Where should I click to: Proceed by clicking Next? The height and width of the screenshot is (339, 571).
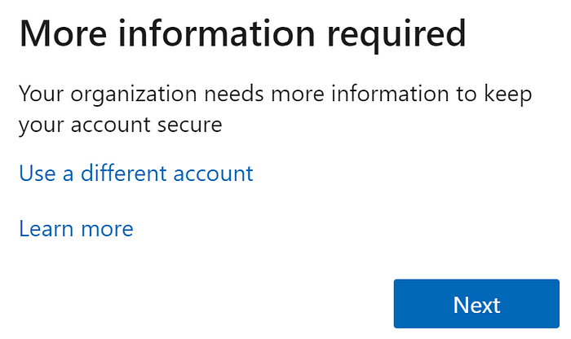tap(476, 304)
